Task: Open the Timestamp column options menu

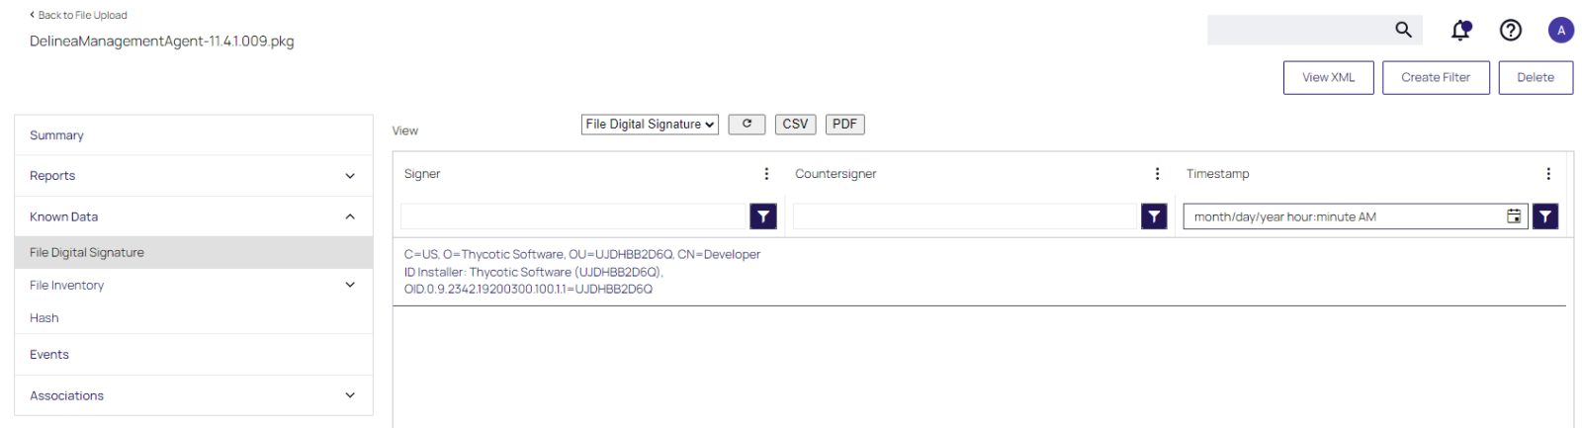Action: 1547,174
